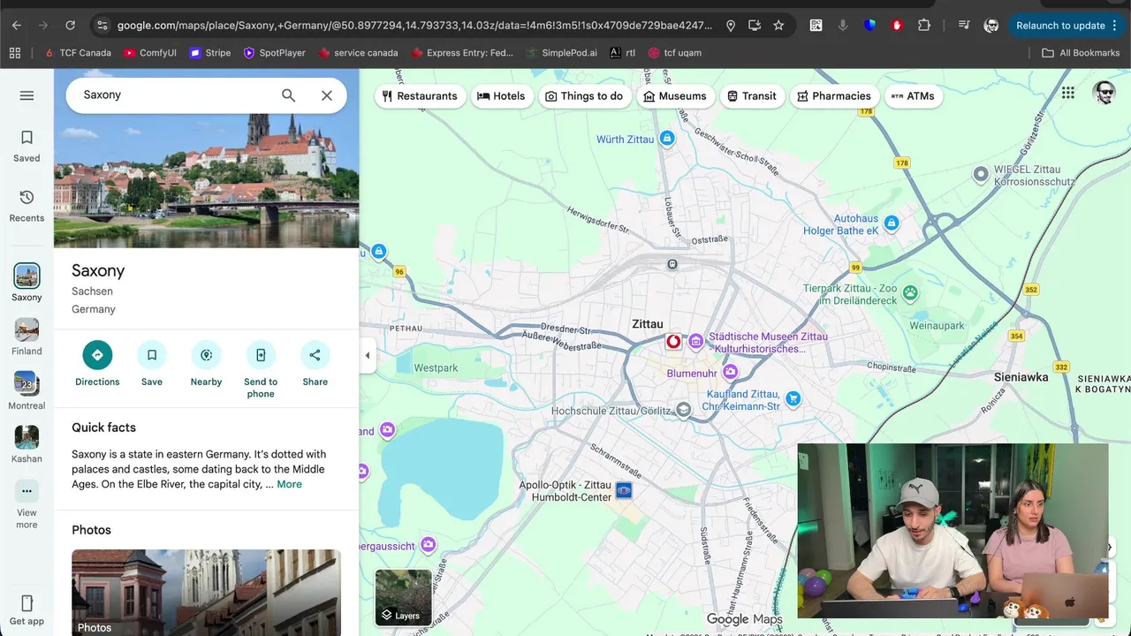1131x636 pixels.
Task: Open the browser apps grid shortcut
Action: [x=15, y=53]
